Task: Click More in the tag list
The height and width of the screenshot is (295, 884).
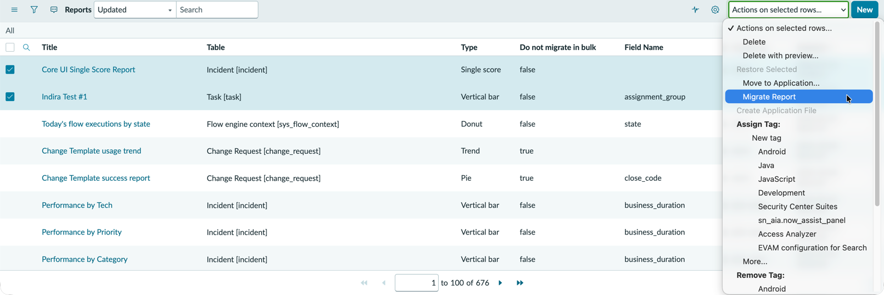Action: (755, 261)
